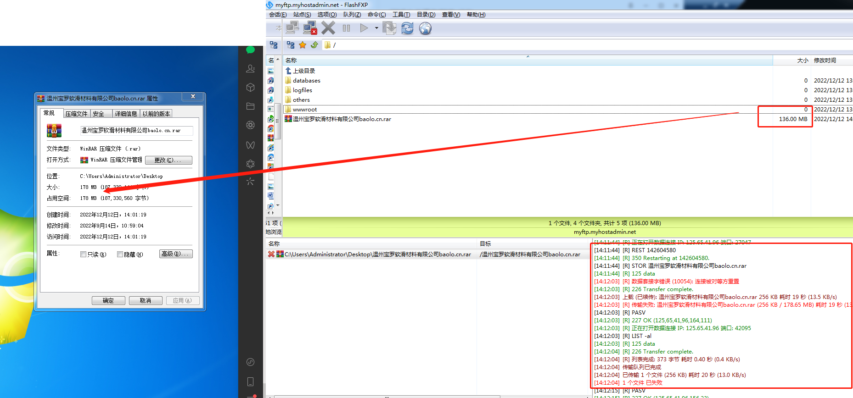
Task: Check the 只读(R) checkbox
Action: (x=83, y=254)
